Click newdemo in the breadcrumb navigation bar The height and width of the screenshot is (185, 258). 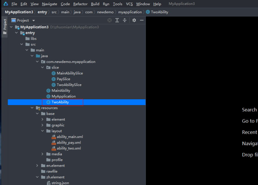pos(105,12)
